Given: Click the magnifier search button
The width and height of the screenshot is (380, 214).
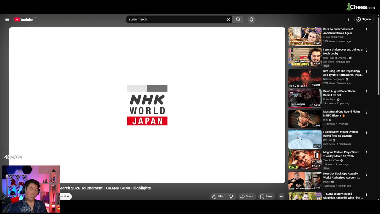Looking at the screenshot, I should click(x=238, y=19).
